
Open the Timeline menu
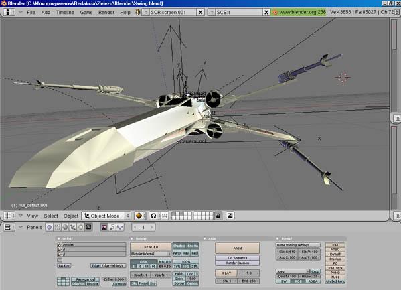(65, 12)
